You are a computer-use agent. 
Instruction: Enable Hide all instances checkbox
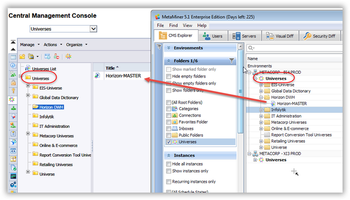[x=169, y=164]
